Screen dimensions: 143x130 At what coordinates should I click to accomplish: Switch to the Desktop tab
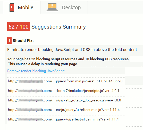pyautogui.click(x=64, y=7)
